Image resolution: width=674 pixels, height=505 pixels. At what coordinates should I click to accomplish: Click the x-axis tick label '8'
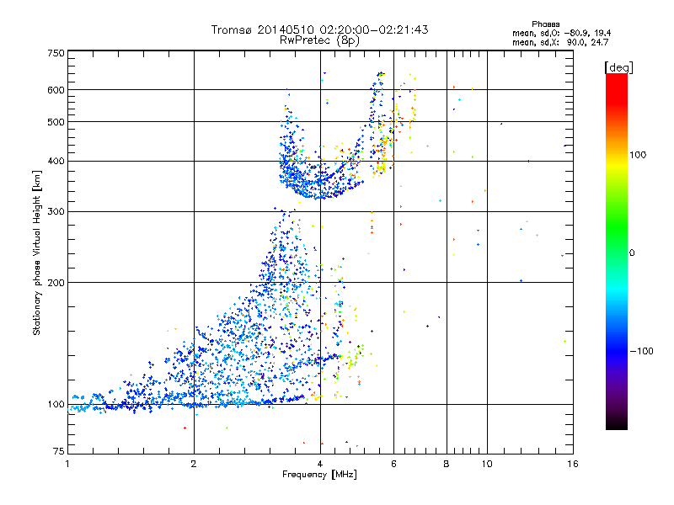tap(447, 464)
